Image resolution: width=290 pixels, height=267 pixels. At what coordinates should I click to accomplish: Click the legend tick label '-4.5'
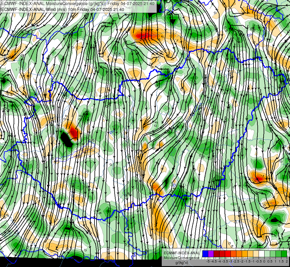point(214,261)
